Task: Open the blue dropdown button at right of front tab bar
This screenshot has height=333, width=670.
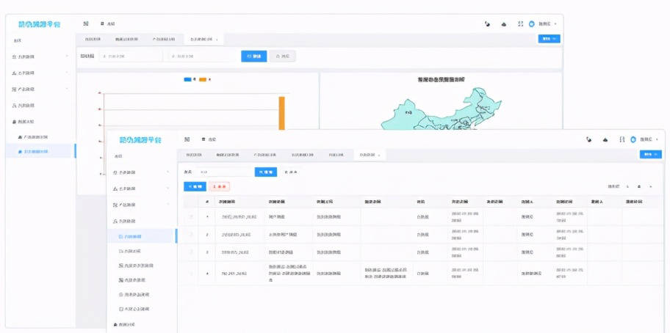Action: tap(650, 155)
